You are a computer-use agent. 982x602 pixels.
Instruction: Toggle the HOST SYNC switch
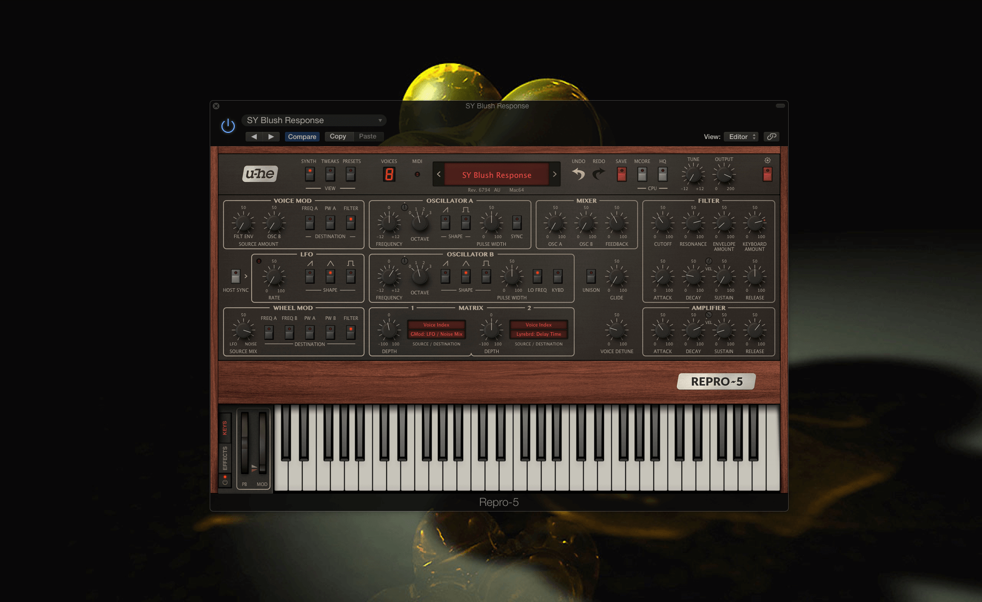(x=235, y=276)
